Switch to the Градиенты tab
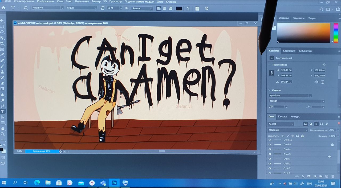 coord(298,18)
